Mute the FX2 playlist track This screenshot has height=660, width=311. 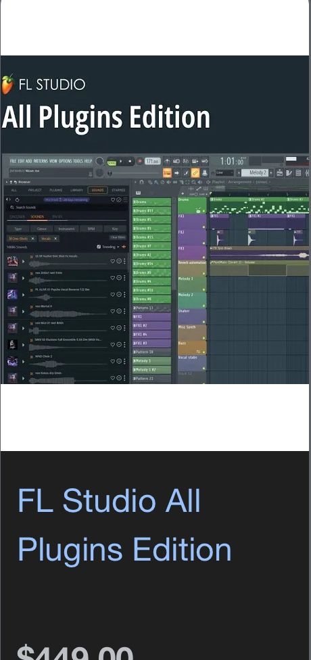[204, 243]
